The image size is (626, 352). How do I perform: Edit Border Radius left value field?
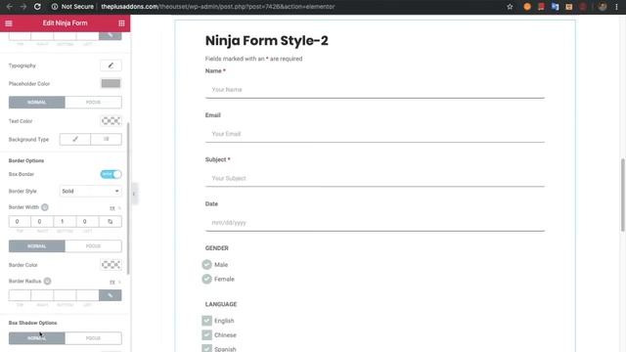coord(87,295)
